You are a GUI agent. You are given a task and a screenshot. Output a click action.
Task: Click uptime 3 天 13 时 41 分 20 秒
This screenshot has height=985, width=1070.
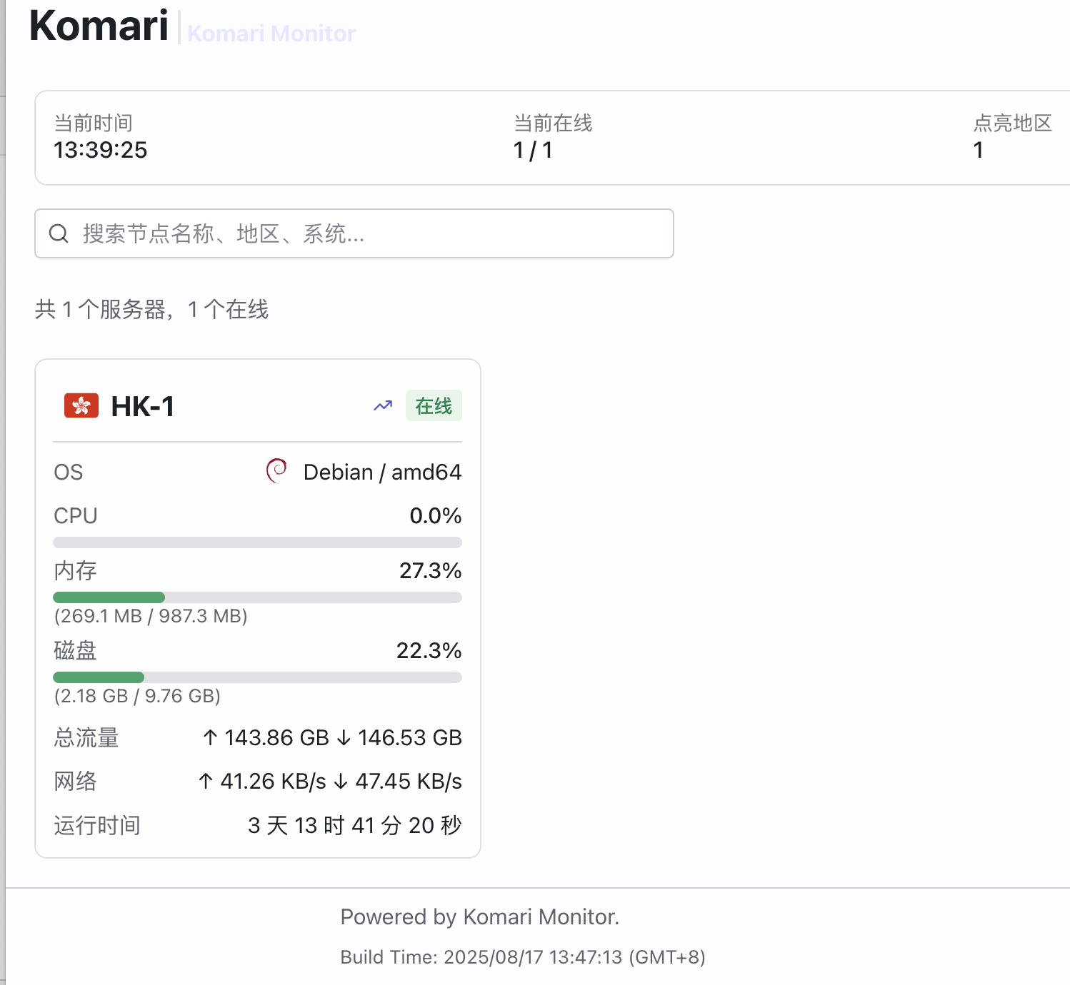tap(354, 825)
